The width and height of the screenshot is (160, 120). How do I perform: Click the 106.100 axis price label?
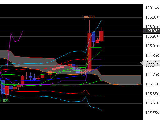152,8
